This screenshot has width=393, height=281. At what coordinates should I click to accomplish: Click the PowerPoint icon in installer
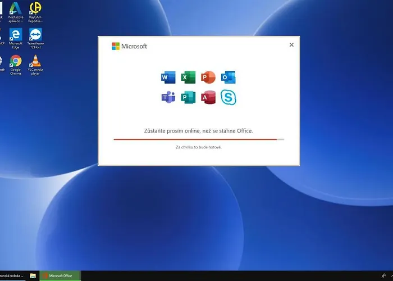208,78
